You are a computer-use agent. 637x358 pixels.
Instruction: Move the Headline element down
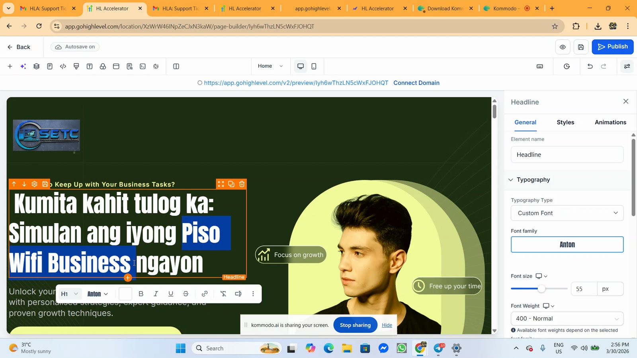click(x=24, y=184)
